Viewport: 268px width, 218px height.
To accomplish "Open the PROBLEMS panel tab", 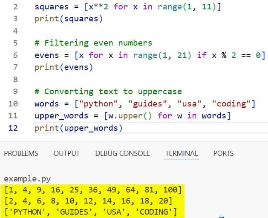I will [21, 153].
